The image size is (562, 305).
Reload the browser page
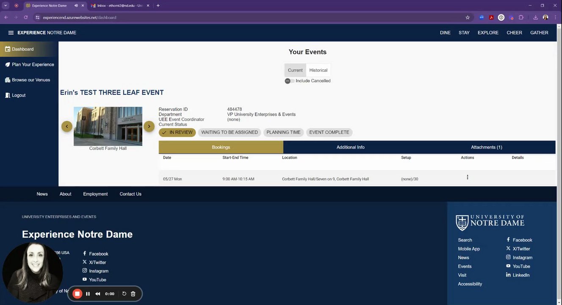[x=25, y=17]
